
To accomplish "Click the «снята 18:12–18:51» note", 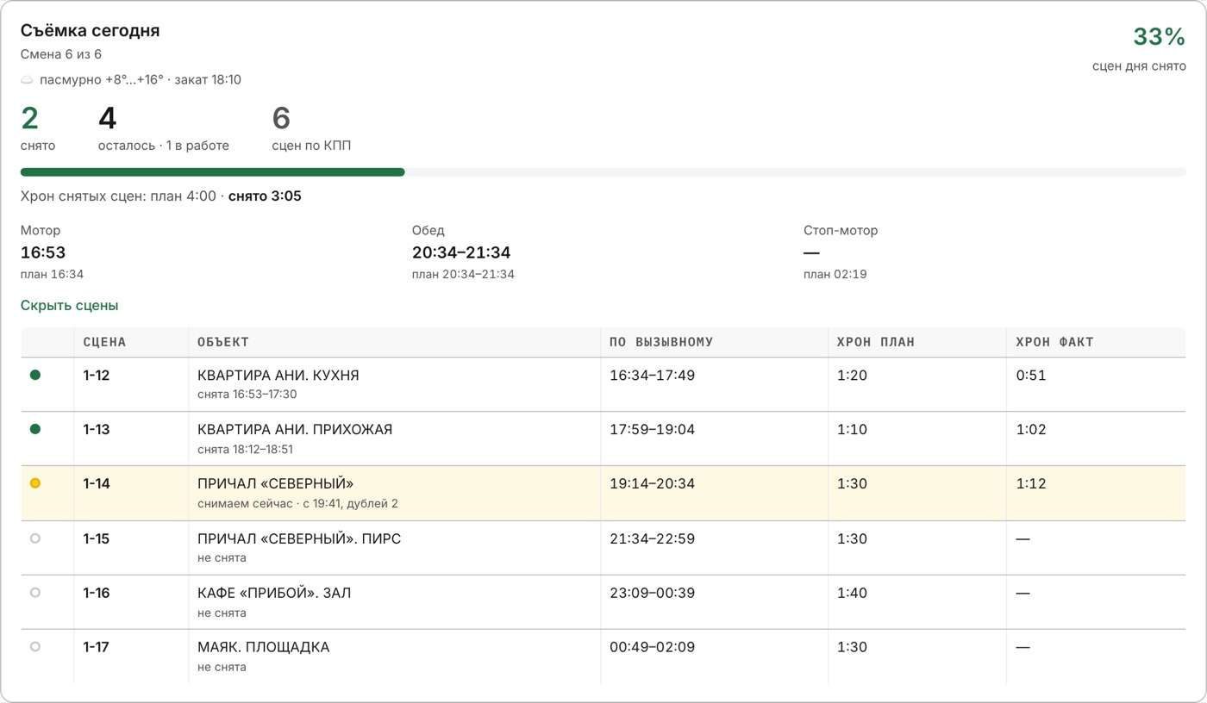I will tap(246, 450).
